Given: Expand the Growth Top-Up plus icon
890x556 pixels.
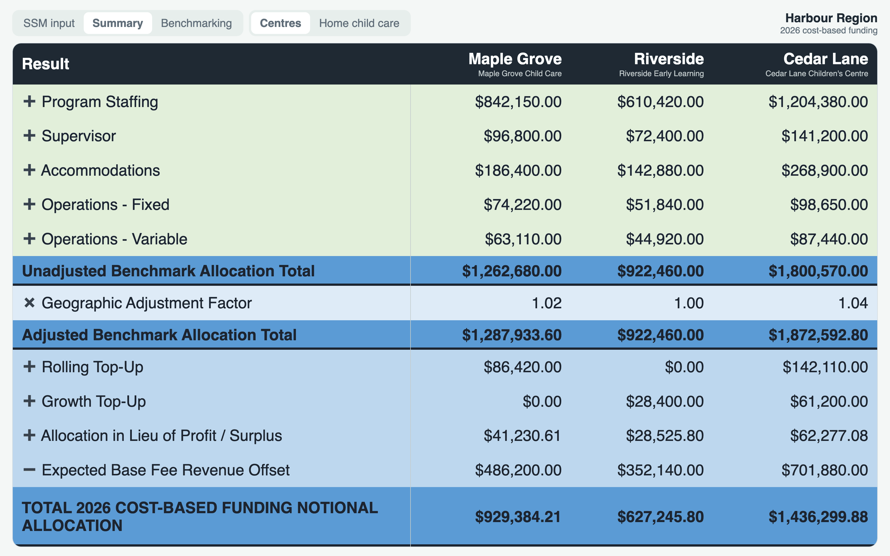Looking at the screenshot, I should (x=29, y=401).
